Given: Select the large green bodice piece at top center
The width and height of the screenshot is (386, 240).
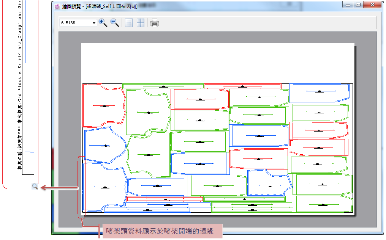Looking at the screenshot, I should [148, 112].
